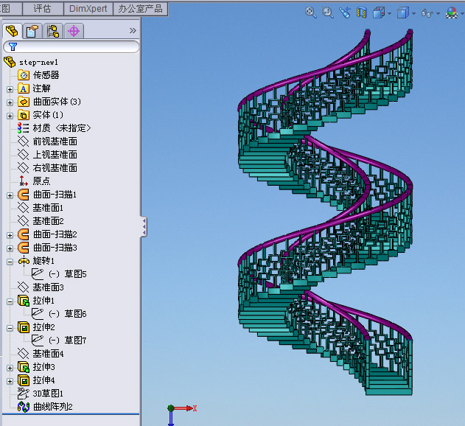Viewport: 465px width, 426px height.
Task: Select the 草图7 sketch
Action: coord(75,341)
